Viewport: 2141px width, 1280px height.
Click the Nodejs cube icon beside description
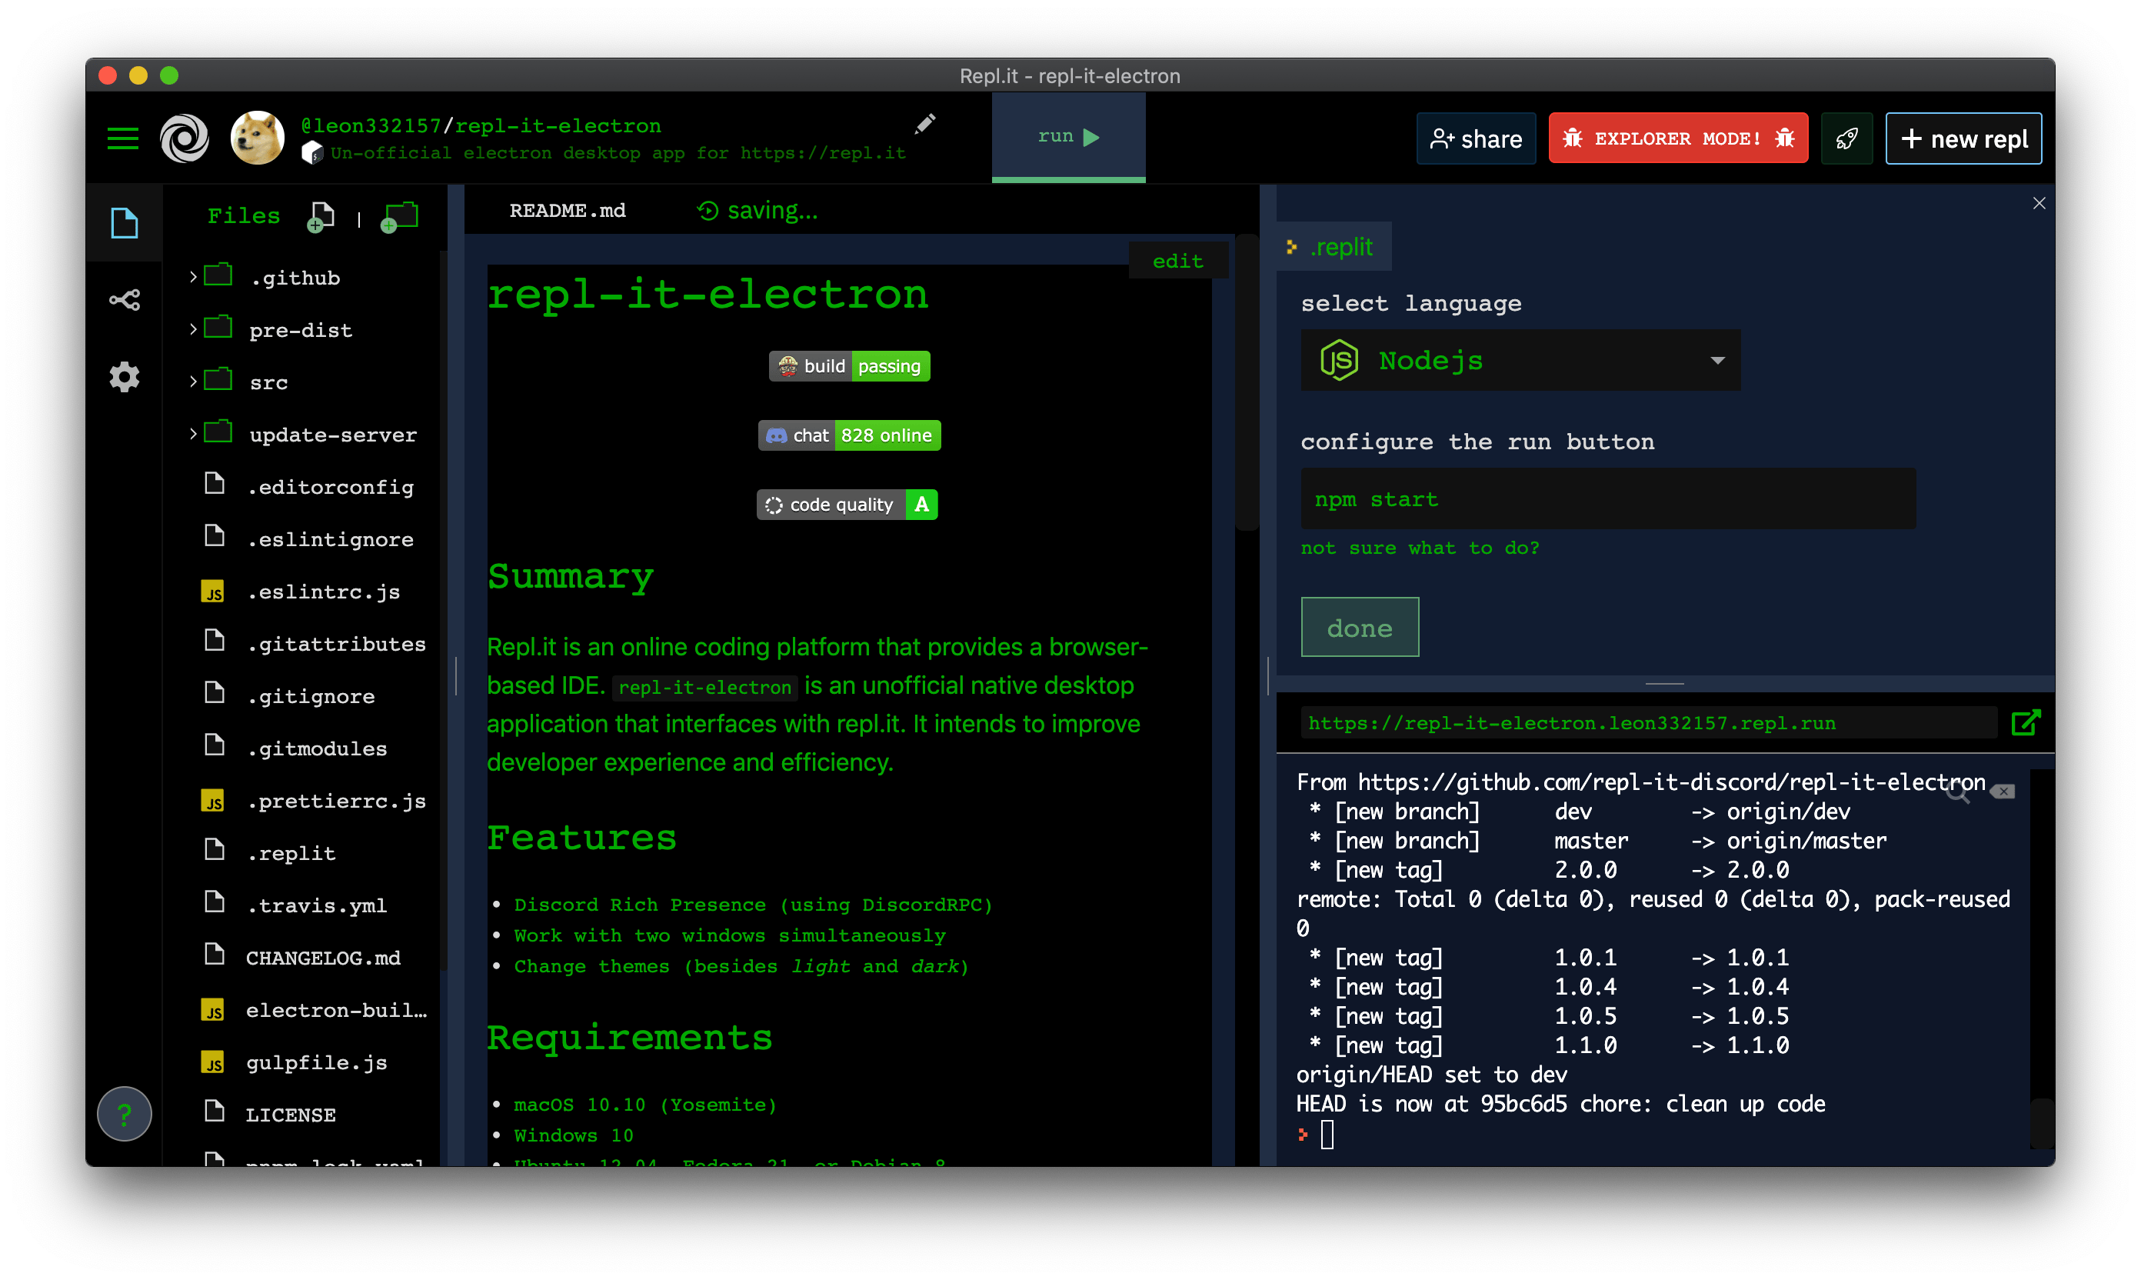pyautogui.click(x=311, y=154)
